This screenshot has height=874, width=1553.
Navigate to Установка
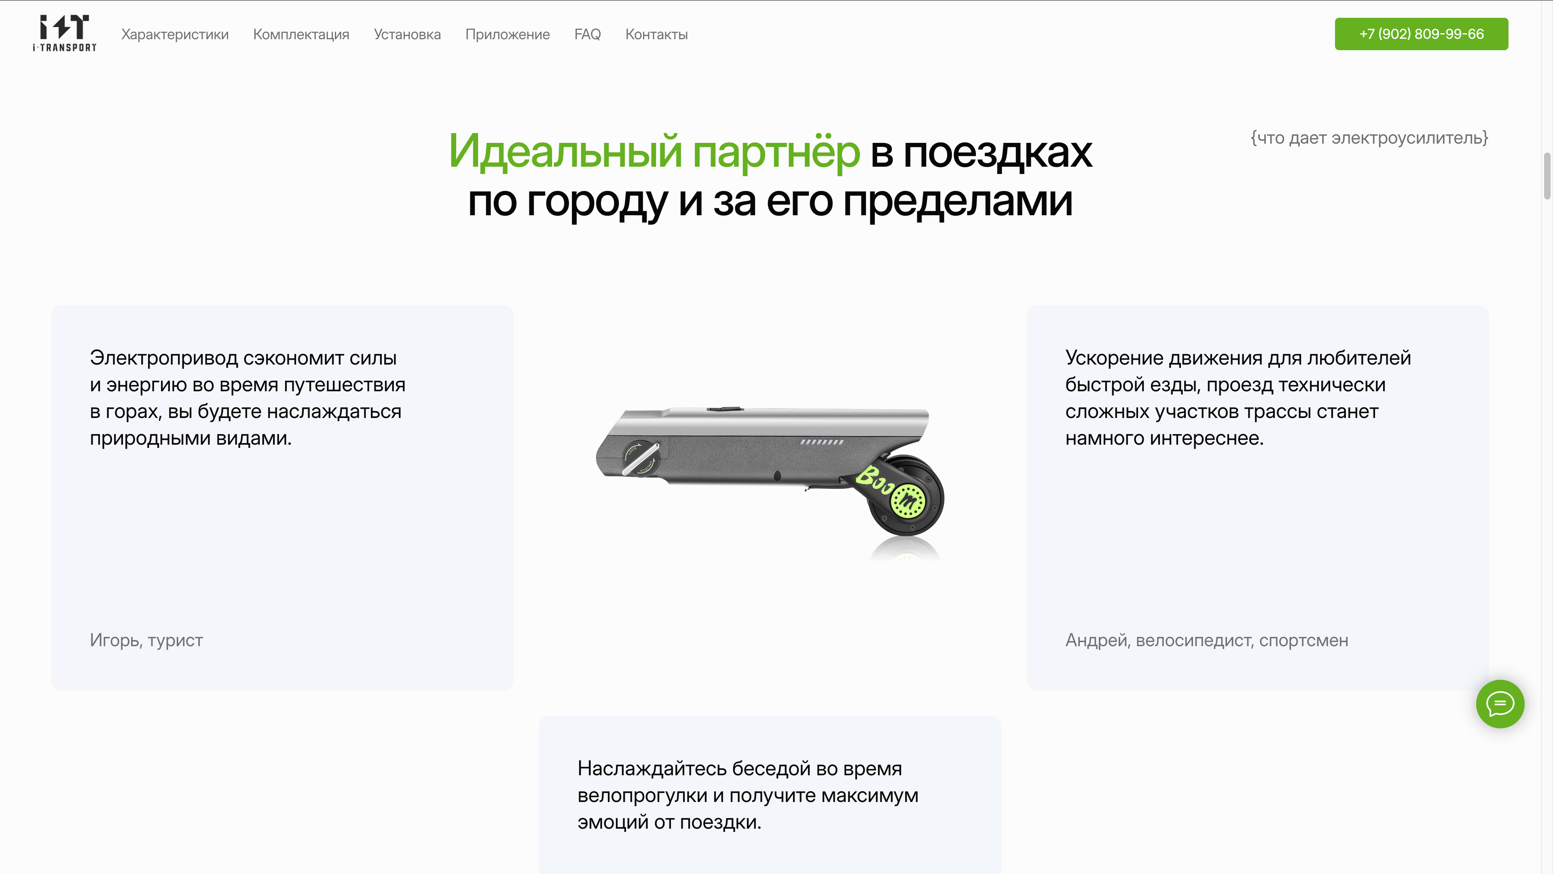click(x=408, y=34)
